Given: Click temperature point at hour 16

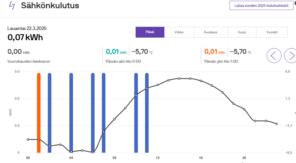Looking at the screenshot, I should click(x=201, y=81).
